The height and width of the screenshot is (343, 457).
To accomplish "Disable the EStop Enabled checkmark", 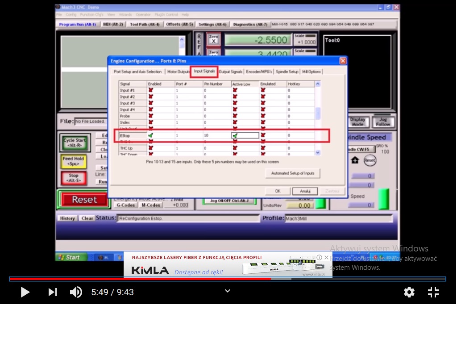I will click(x=151, y=135).
